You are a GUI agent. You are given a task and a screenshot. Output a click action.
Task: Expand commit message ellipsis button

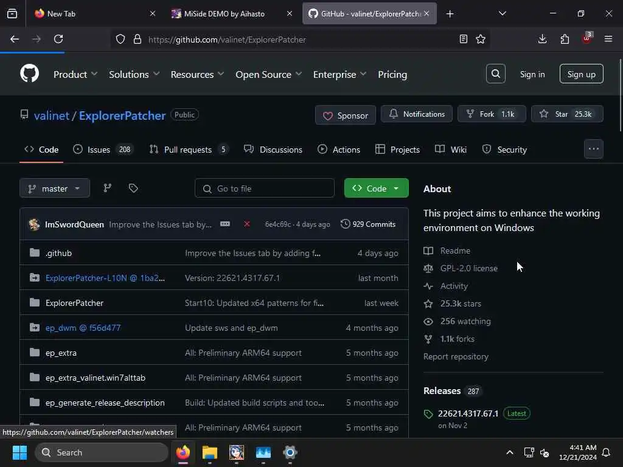[225, 224]
